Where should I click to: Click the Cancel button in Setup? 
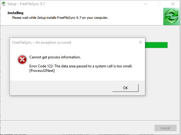click(x=165, y=128)
